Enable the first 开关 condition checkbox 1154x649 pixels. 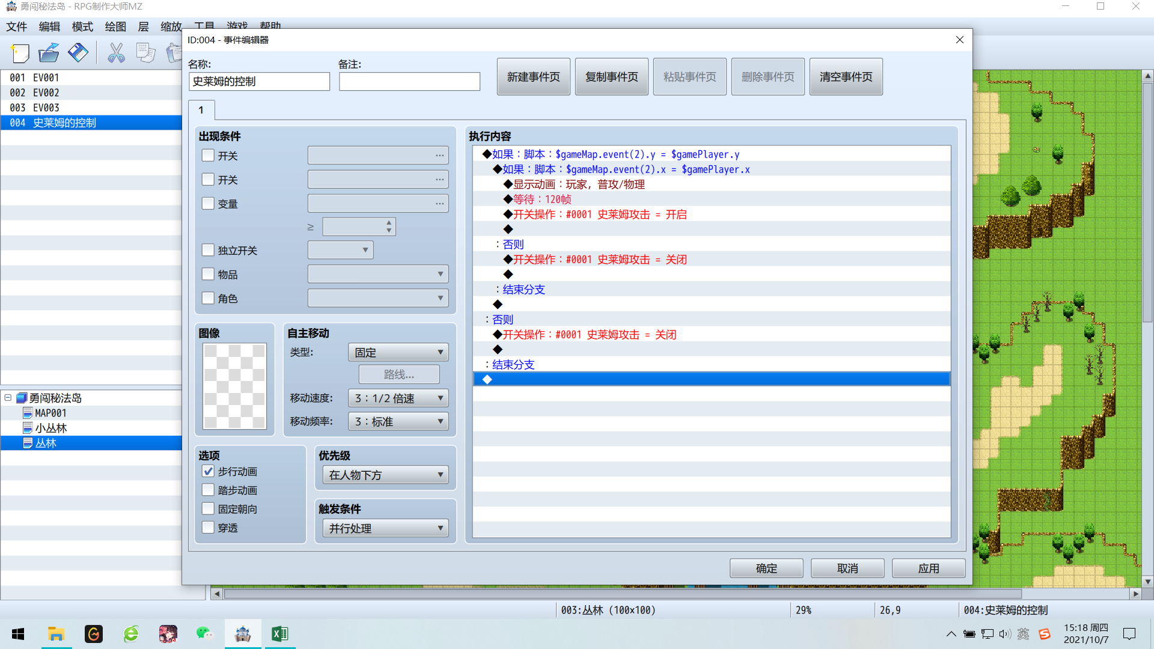(x=208, y=156)
